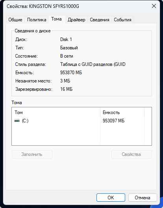Click the disabled Свойства button
This screenshot has height=208, width=163.
click(132, 154)
